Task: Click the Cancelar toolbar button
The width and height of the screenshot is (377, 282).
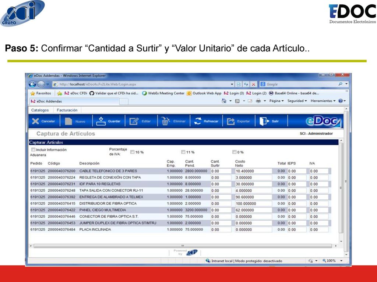Action: (x=43, y=121)
